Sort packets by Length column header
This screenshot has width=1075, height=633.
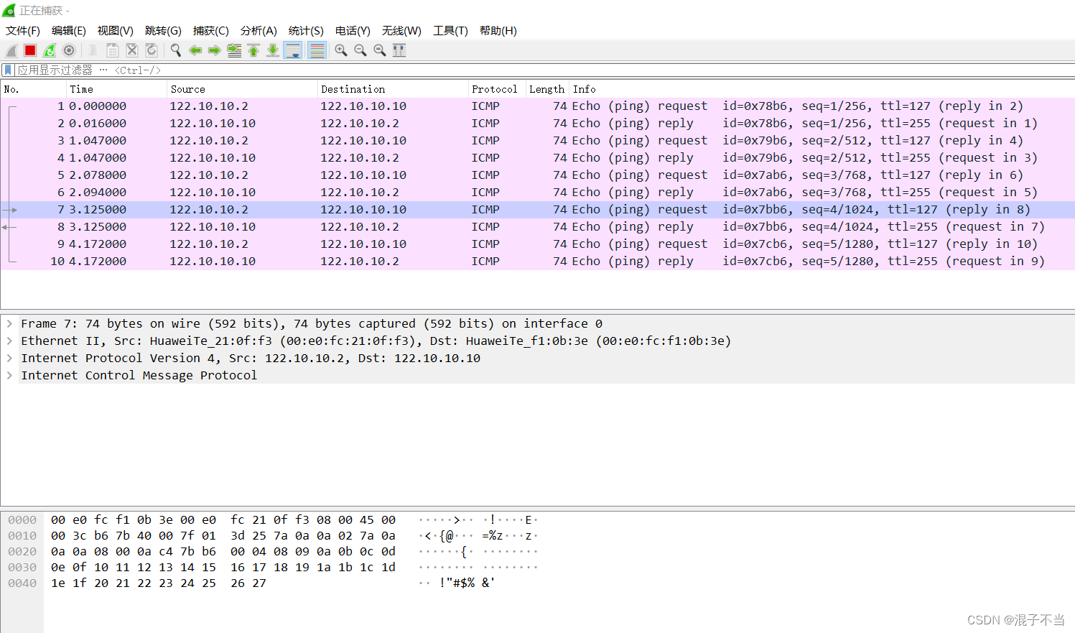tap(547, 89)
